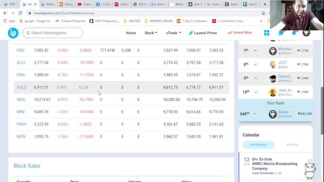Select the DIVIDENDS calendar tab
The height and width of the screenshot is (182, 324).
pyautogui.click(x=259, y=145)
